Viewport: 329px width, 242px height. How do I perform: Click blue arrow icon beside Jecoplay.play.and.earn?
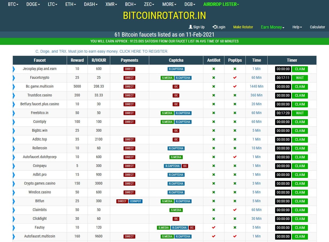pyautogui.click(x=14, y=69)
